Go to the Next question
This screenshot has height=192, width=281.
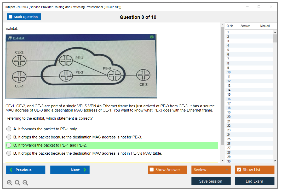pyautogui.click(x=70, y=170)
